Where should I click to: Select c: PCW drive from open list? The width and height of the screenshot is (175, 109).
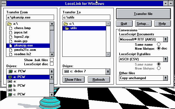[19, 94]
